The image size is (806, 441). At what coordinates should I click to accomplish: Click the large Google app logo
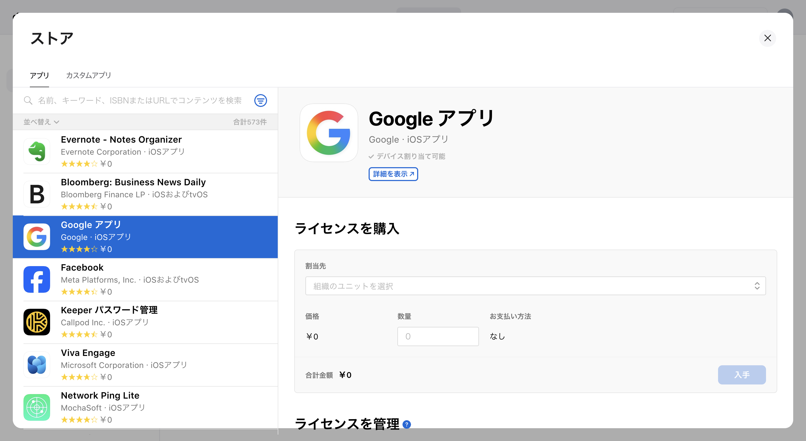[329, 133]
